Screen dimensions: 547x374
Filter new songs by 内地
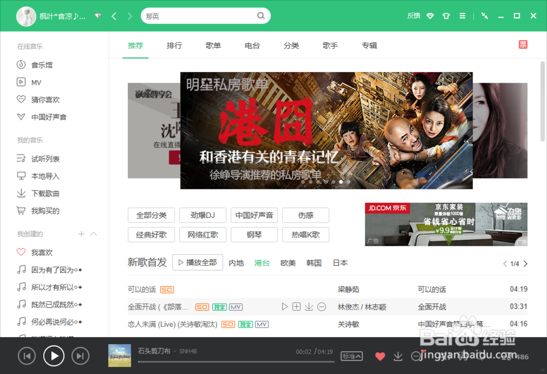(x=236, y=263)
